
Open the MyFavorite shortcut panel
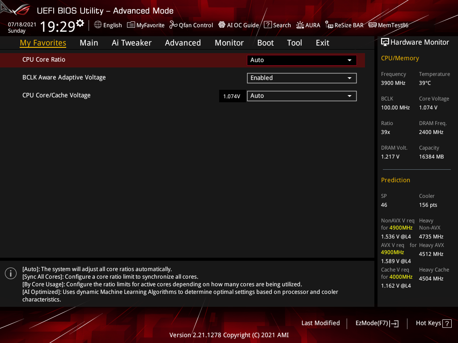point(145,25)
